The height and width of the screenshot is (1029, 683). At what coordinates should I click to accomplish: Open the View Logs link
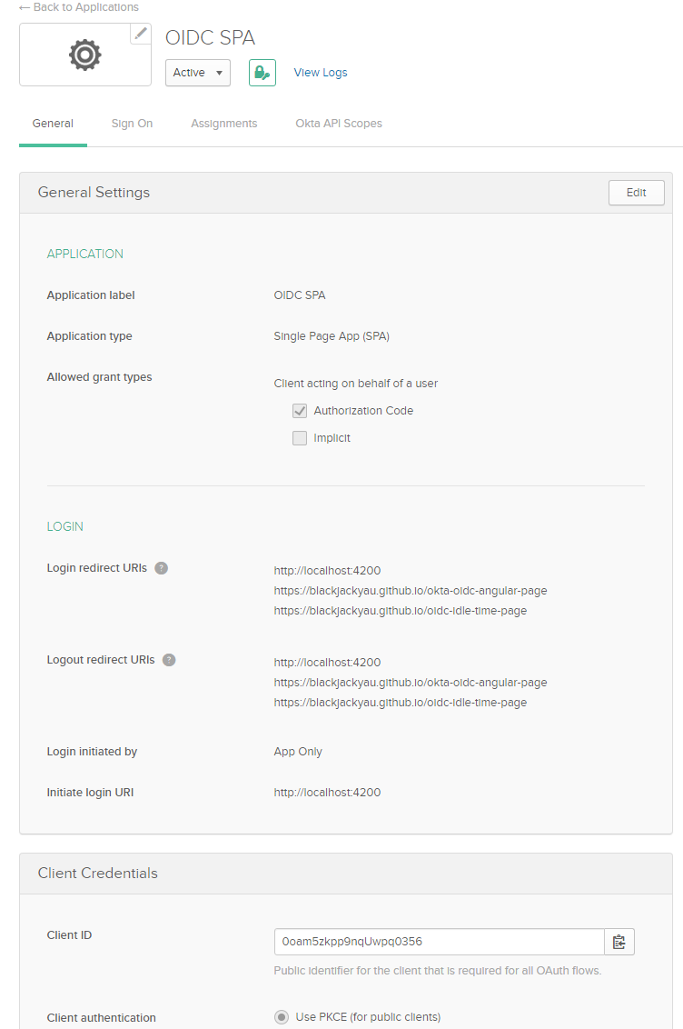[321, 73]
